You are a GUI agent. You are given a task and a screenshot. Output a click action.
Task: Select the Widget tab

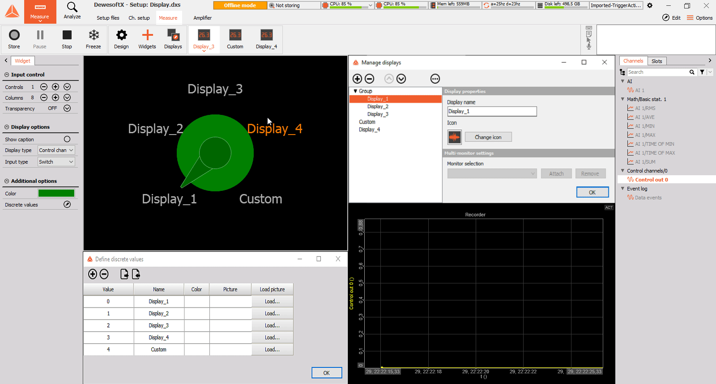click(22, 61)
